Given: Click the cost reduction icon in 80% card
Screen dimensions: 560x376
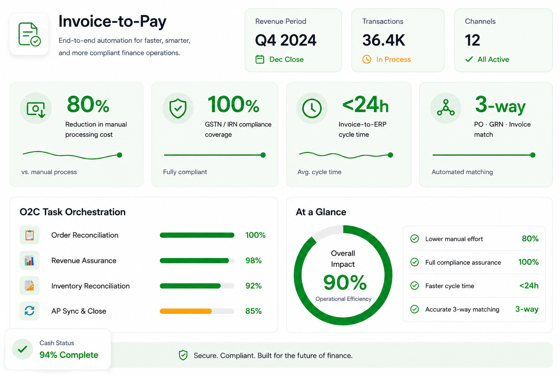Looking at the screenshot, I should [x=36, y=109].
